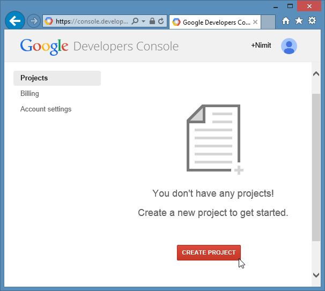The width and height of the screenshot is (325, 291).
Task: Click the site favicon in address bar
Action: pos(49,21)
